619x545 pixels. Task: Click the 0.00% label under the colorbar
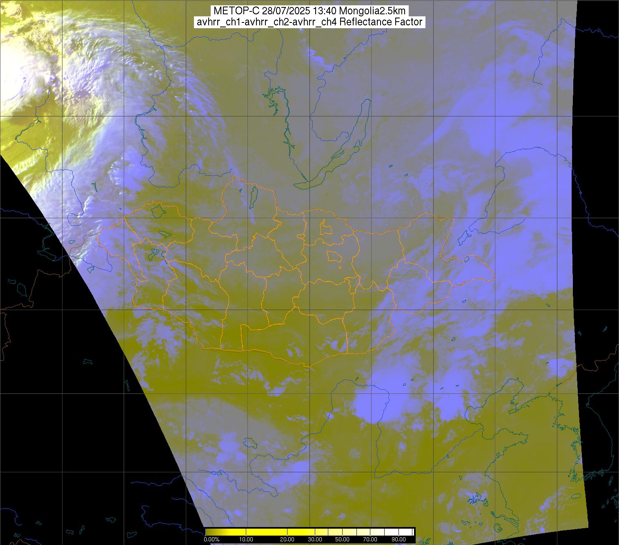coord(212,540)
